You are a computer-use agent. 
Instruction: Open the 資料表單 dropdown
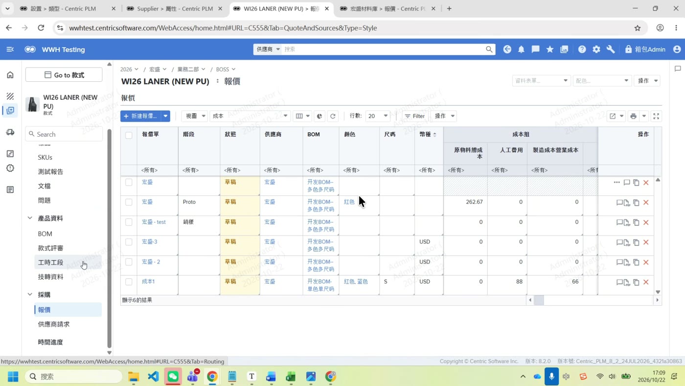click(x=541, y=81)
